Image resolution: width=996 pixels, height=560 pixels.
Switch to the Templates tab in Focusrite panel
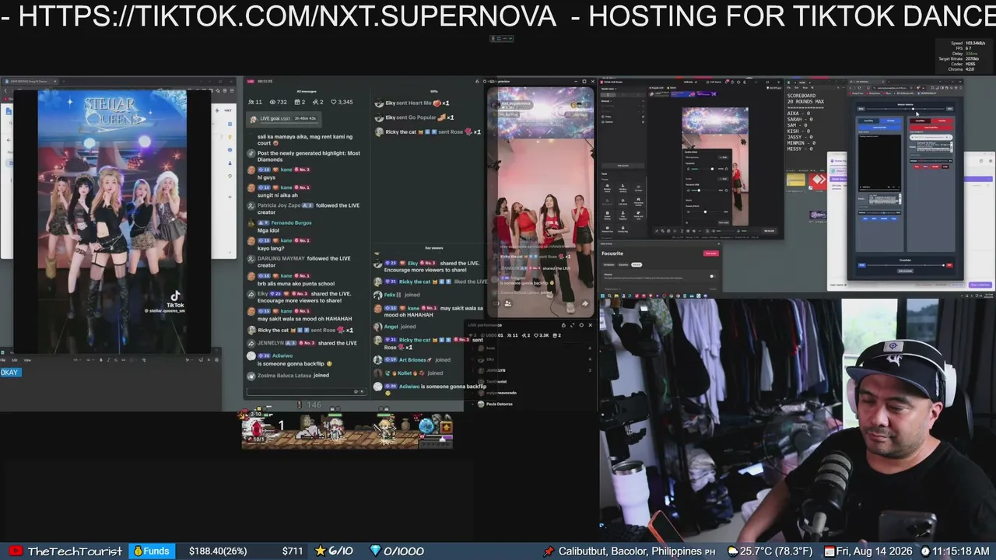(x=609, y=265)
